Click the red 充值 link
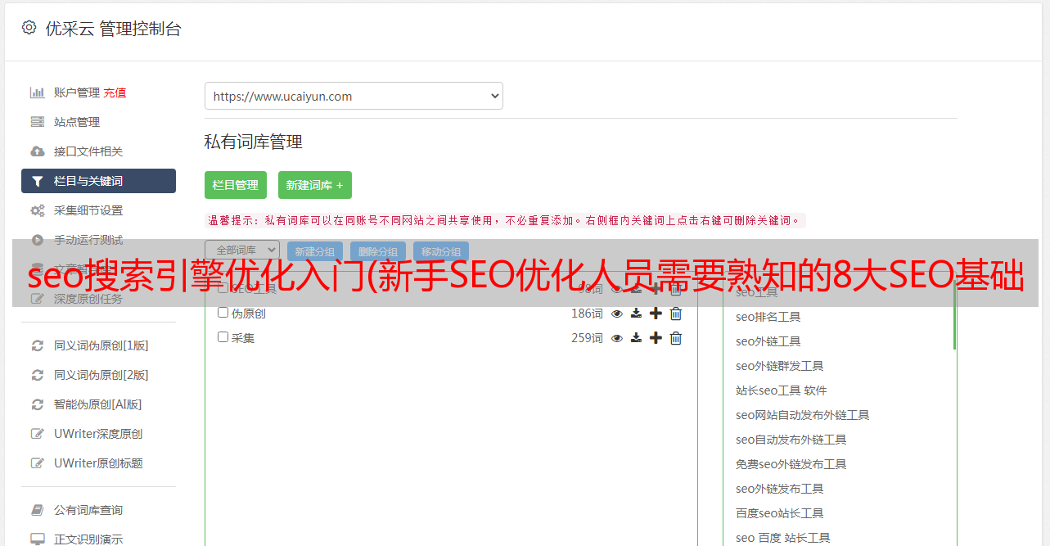This screenshot has width=1050, height=546. [115, 93]
